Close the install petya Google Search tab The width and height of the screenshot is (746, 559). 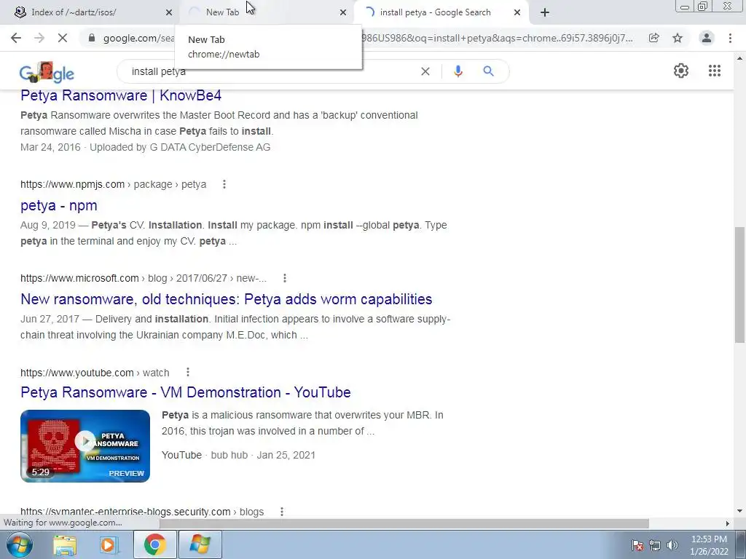(x=517, y=12)
